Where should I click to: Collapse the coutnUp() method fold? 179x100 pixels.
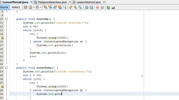click(x=6, y=19)
